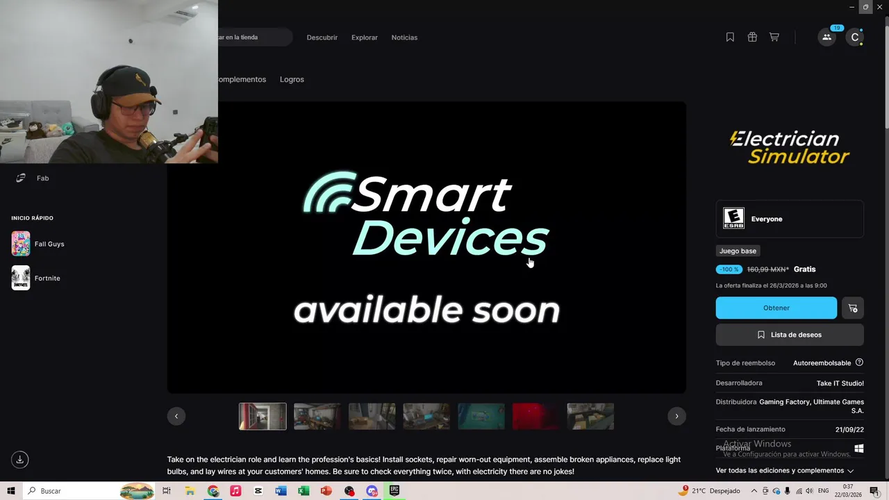Open the wishlist bookmark icon in header
Screen dimensions: 889x500
point(730,37)
